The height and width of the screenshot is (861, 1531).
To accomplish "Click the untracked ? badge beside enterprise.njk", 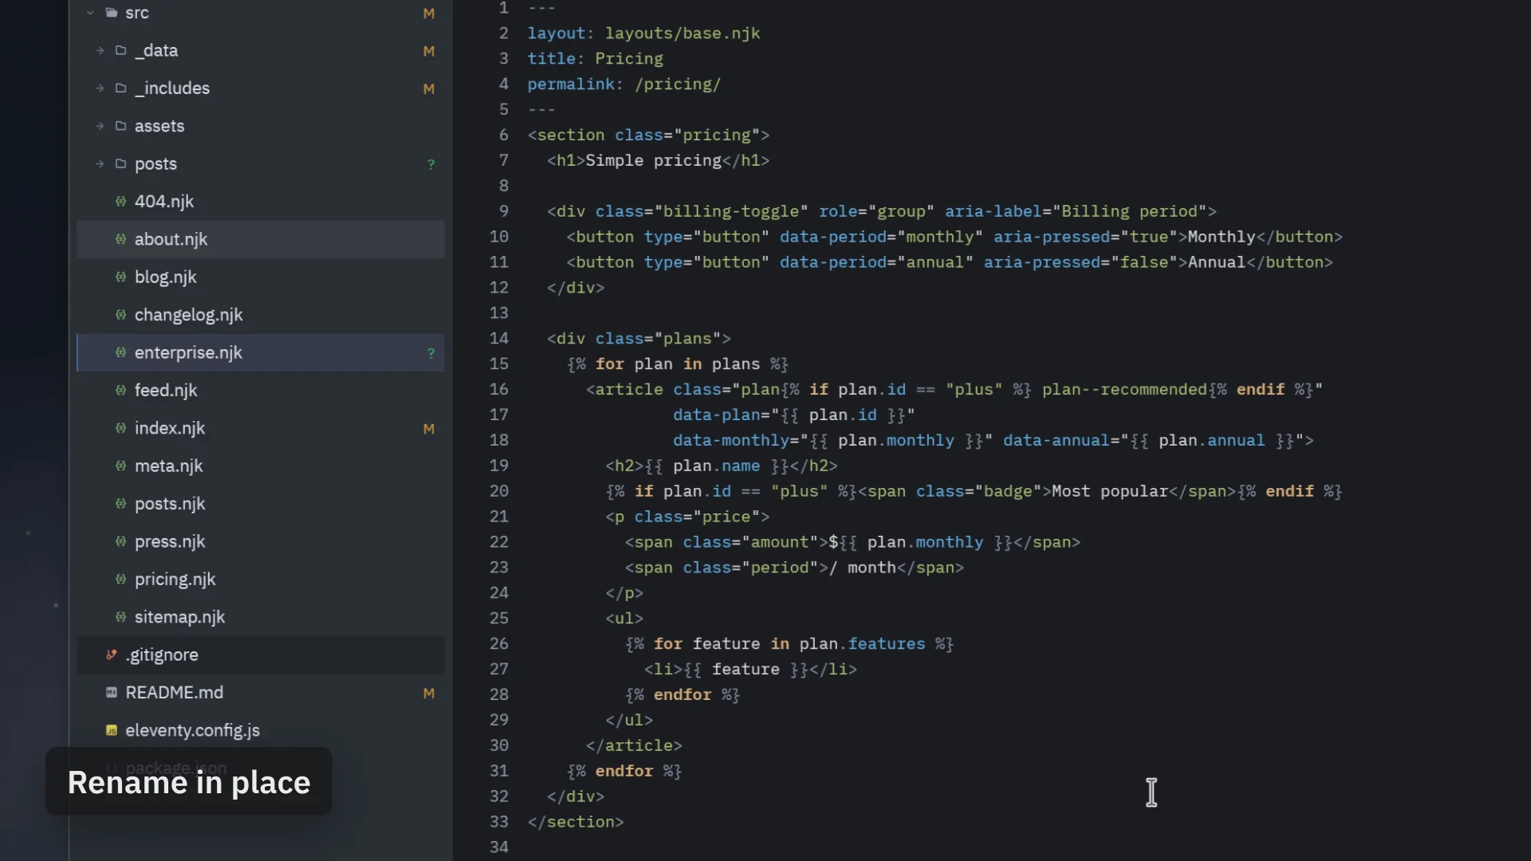I will click(x=431, y=353).
